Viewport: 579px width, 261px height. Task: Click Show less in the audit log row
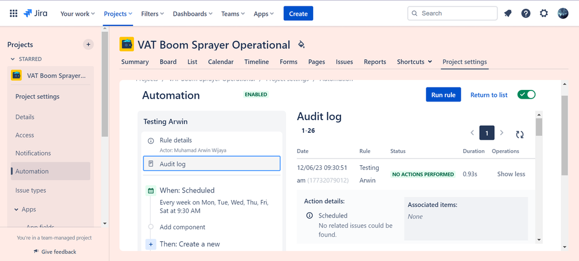point(511,174)
